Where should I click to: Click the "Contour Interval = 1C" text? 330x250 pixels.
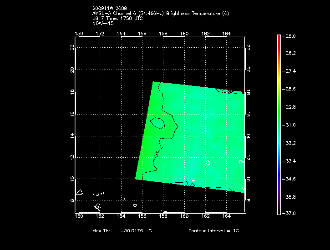point(213,231)
